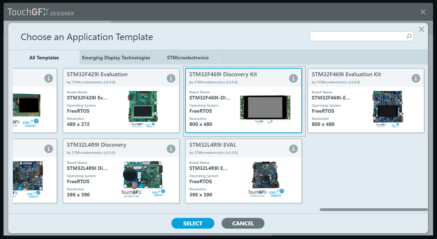437x239 pixels.
Task: Click FreeRTOS on STM32F429I Evaluation card
Action: pos(78,111)
